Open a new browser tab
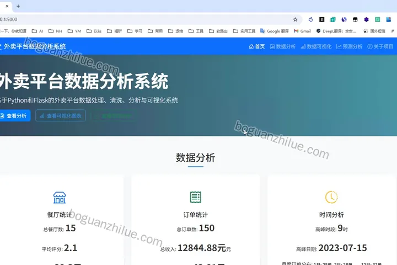The image size is (397, 265). 18,6
